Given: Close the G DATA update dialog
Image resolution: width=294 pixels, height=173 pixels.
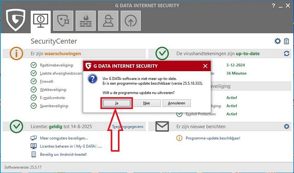Looking at the screenshot, I should (205, 66).
